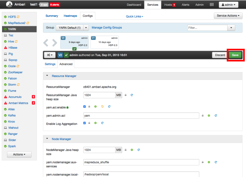Click green override icon for yarn.admin.acl
Image resolution: width=246 pixels, height=177 pixels.
pos(209,116)
